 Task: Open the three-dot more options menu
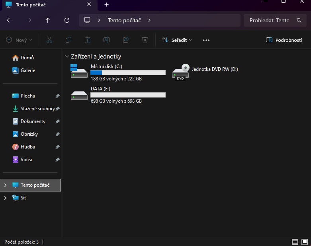[206, 40]
